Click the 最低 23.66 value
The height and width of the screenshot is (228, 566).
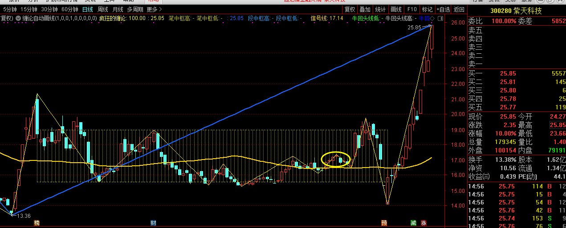558,133
